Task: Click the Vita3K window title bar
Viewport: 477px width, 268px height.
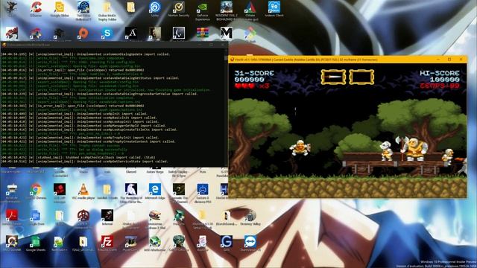Action: [x=347, y=60]
